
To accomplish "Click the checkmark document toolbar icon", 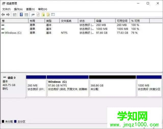I will tap(38, 15).
